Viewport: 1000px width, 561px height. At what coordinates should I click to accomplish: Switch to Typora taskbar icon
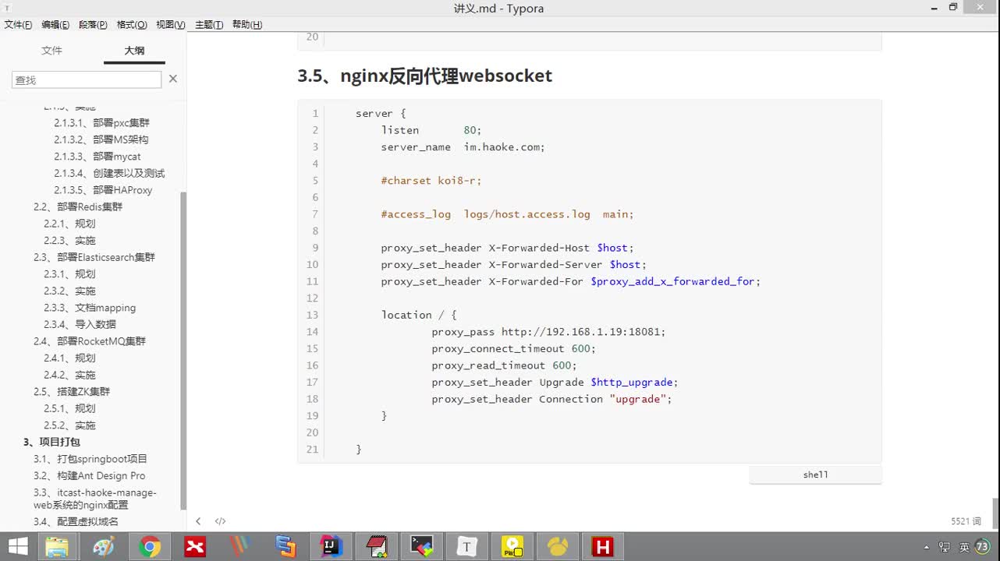click(x=466, y=546)
